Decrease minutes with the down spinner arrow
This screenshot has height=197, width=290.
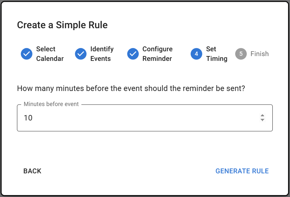(x=262, y=120)
